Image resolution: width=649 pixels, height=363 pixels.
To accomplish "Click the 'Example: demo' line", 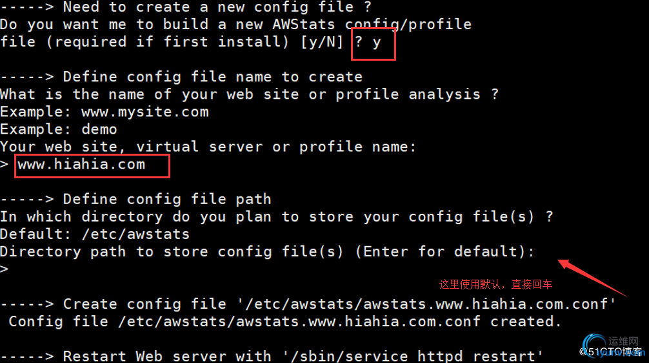I will point(58,129).
